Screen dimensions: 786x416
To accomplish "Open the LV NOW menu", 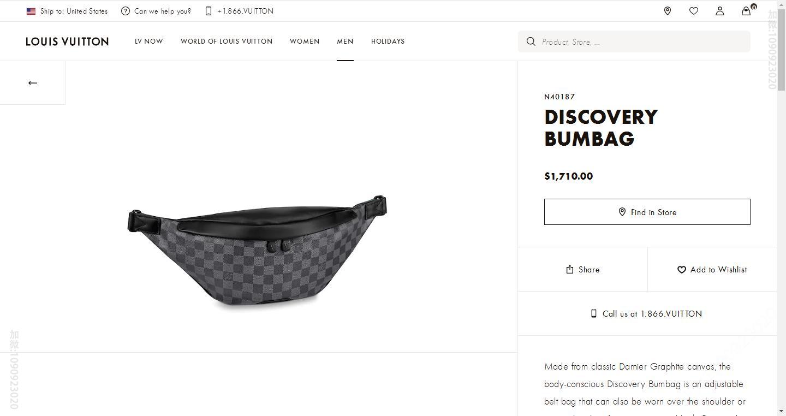I will click(149, 41).
